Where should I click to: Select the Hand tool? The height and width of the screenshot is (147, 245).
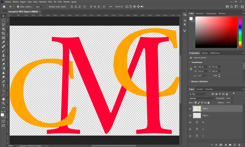3,99
